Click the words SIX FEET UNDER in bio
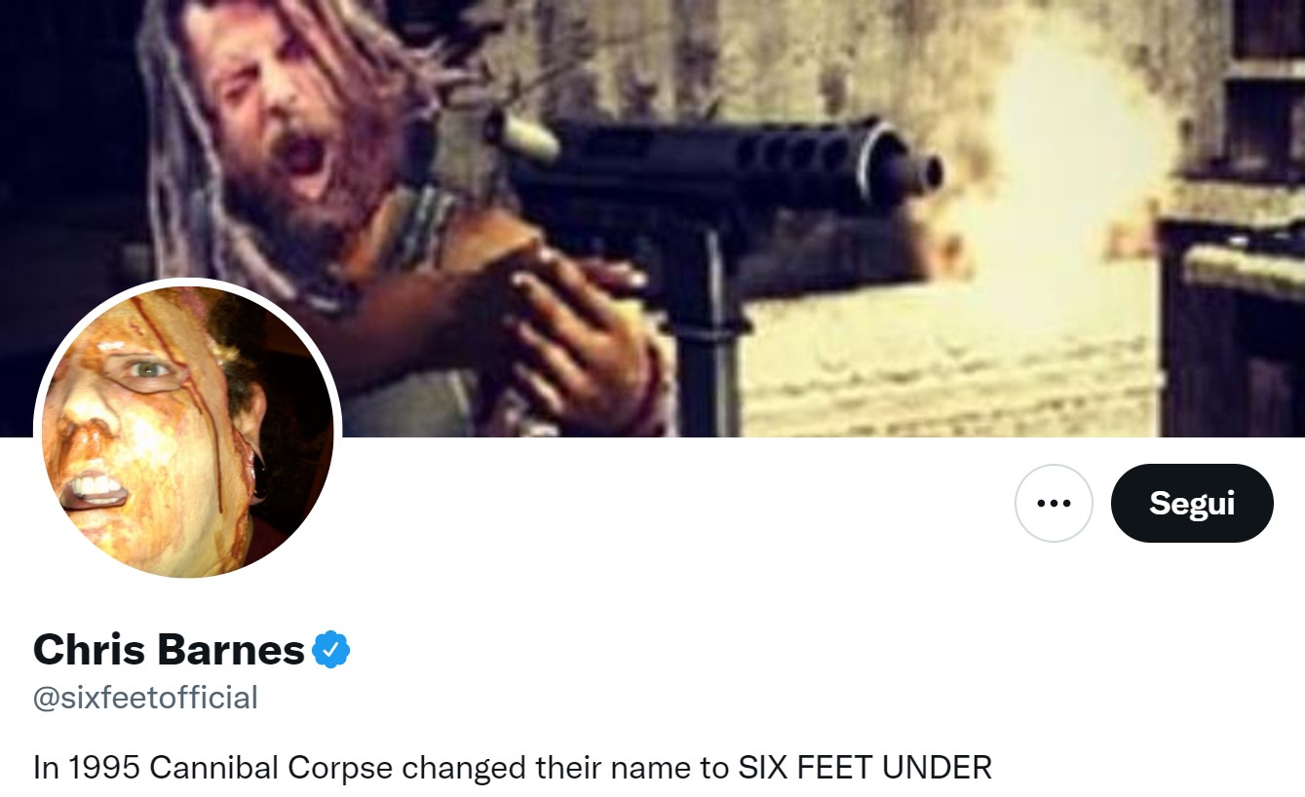 point(865,768)
